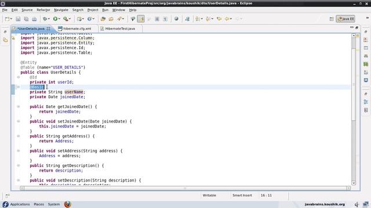Toggle Show Whitespace Characters icon
Viewport: 371px width, 208px height.
(165, 19)
